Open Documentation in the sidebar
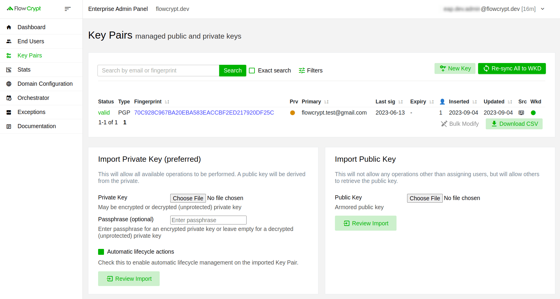The width and height of the screenshot is (560, 299). pyautogui.click(x=41, y=126)
